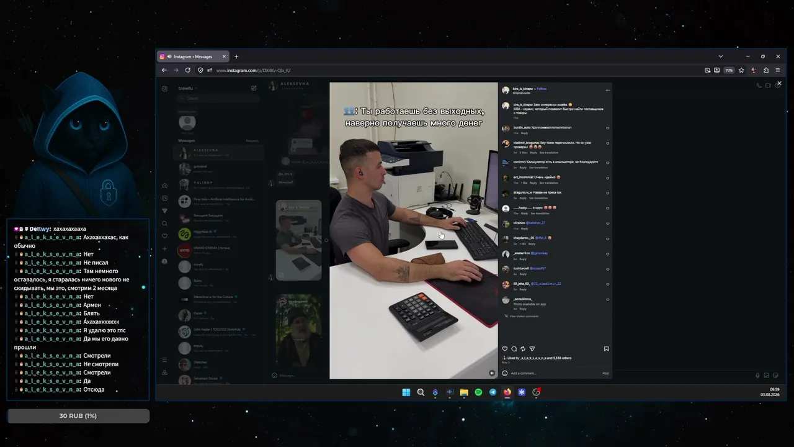Like the comment by khaydarov__05
Viewport: 794px width, 447px height.
pos(607,238)
